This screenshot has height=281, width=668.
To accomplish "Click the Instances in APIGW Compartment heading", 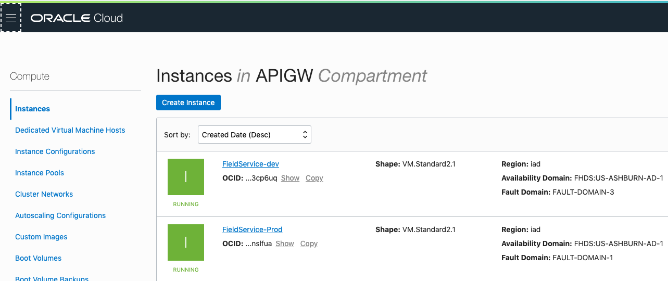I will point(292,76).
